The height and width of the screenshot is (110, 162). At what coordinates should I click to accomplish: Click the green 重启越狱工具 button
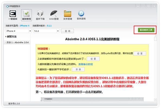(x=146, y=30)
